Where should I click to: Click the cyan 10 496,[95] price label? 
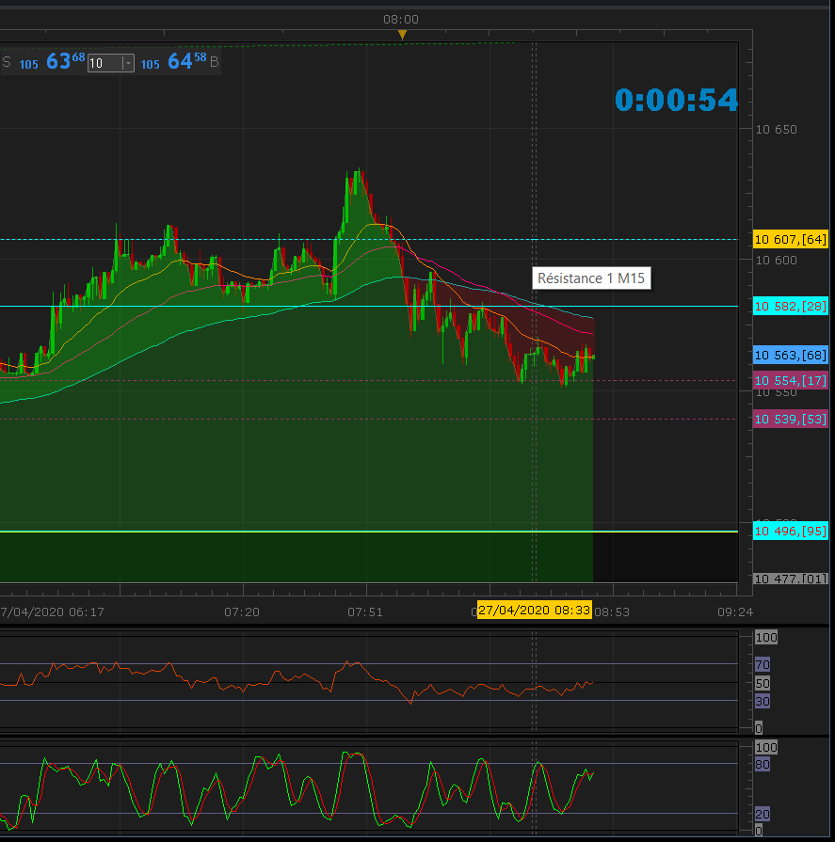pos(790,532)
